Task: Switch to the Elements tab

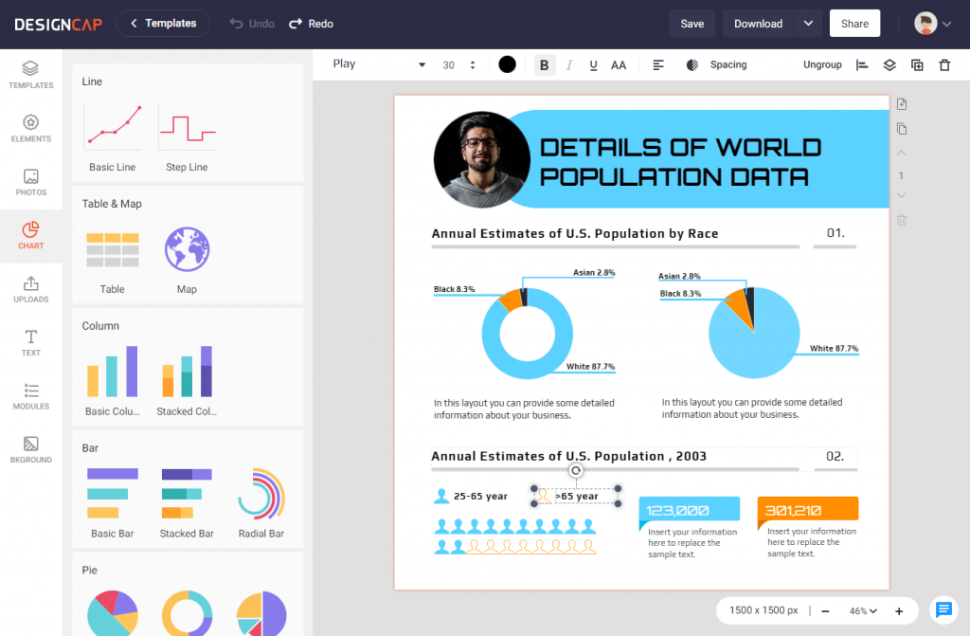Action: click(x=31, y=129)
